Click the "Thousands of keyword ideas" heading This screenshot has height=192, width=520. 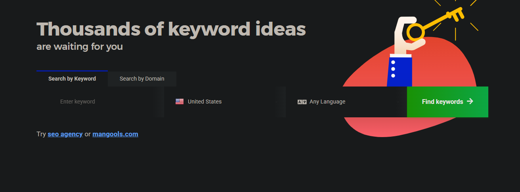point(171,29)
